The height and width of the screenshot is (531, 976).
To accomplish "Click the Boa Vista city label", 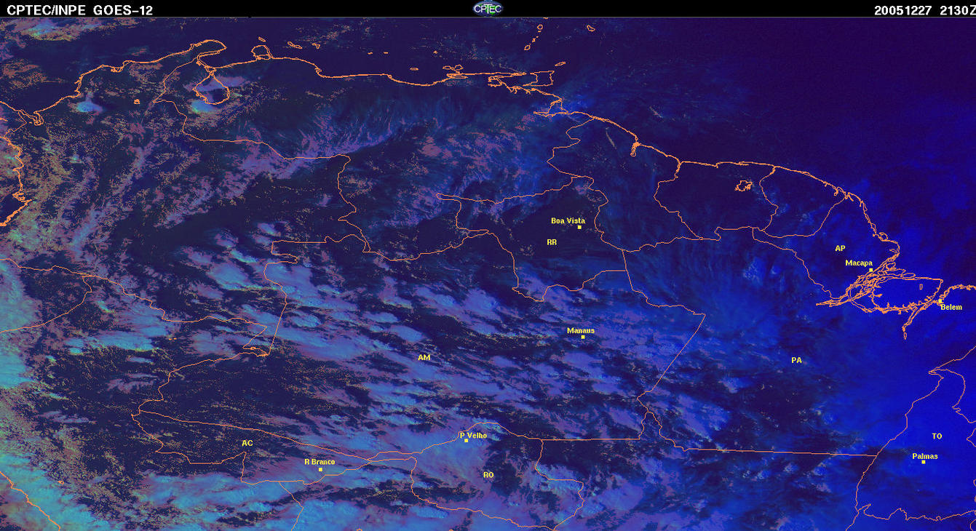I will point(568,220).
